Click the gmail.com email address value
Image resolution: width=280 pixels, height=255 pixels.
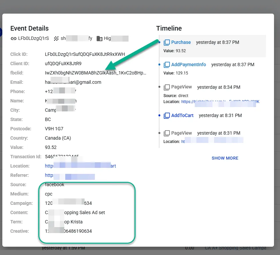pyautogui.click(x=73, y=82)
